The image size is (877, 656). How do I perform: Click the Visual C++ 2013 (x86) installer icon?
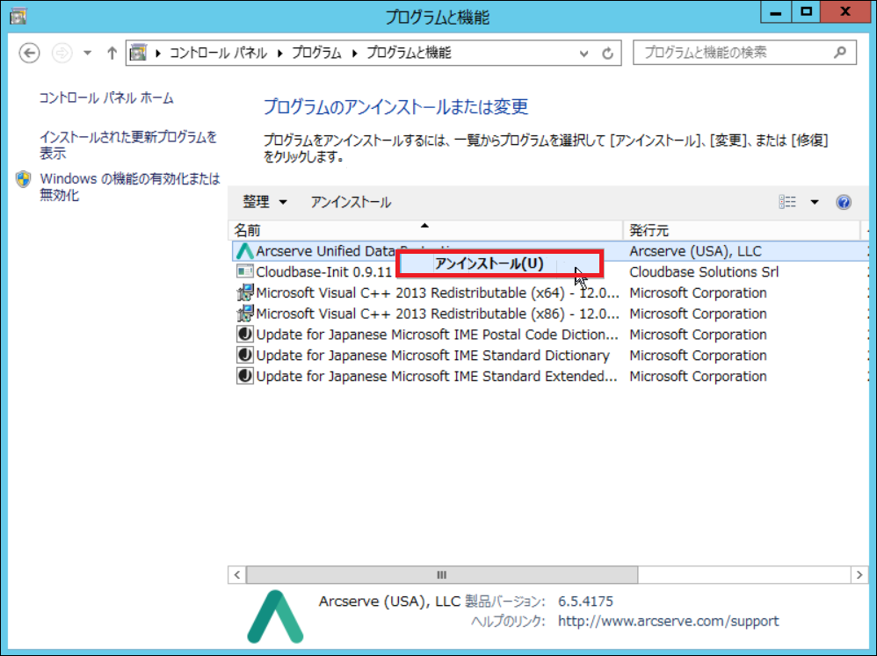pos(244,314)
